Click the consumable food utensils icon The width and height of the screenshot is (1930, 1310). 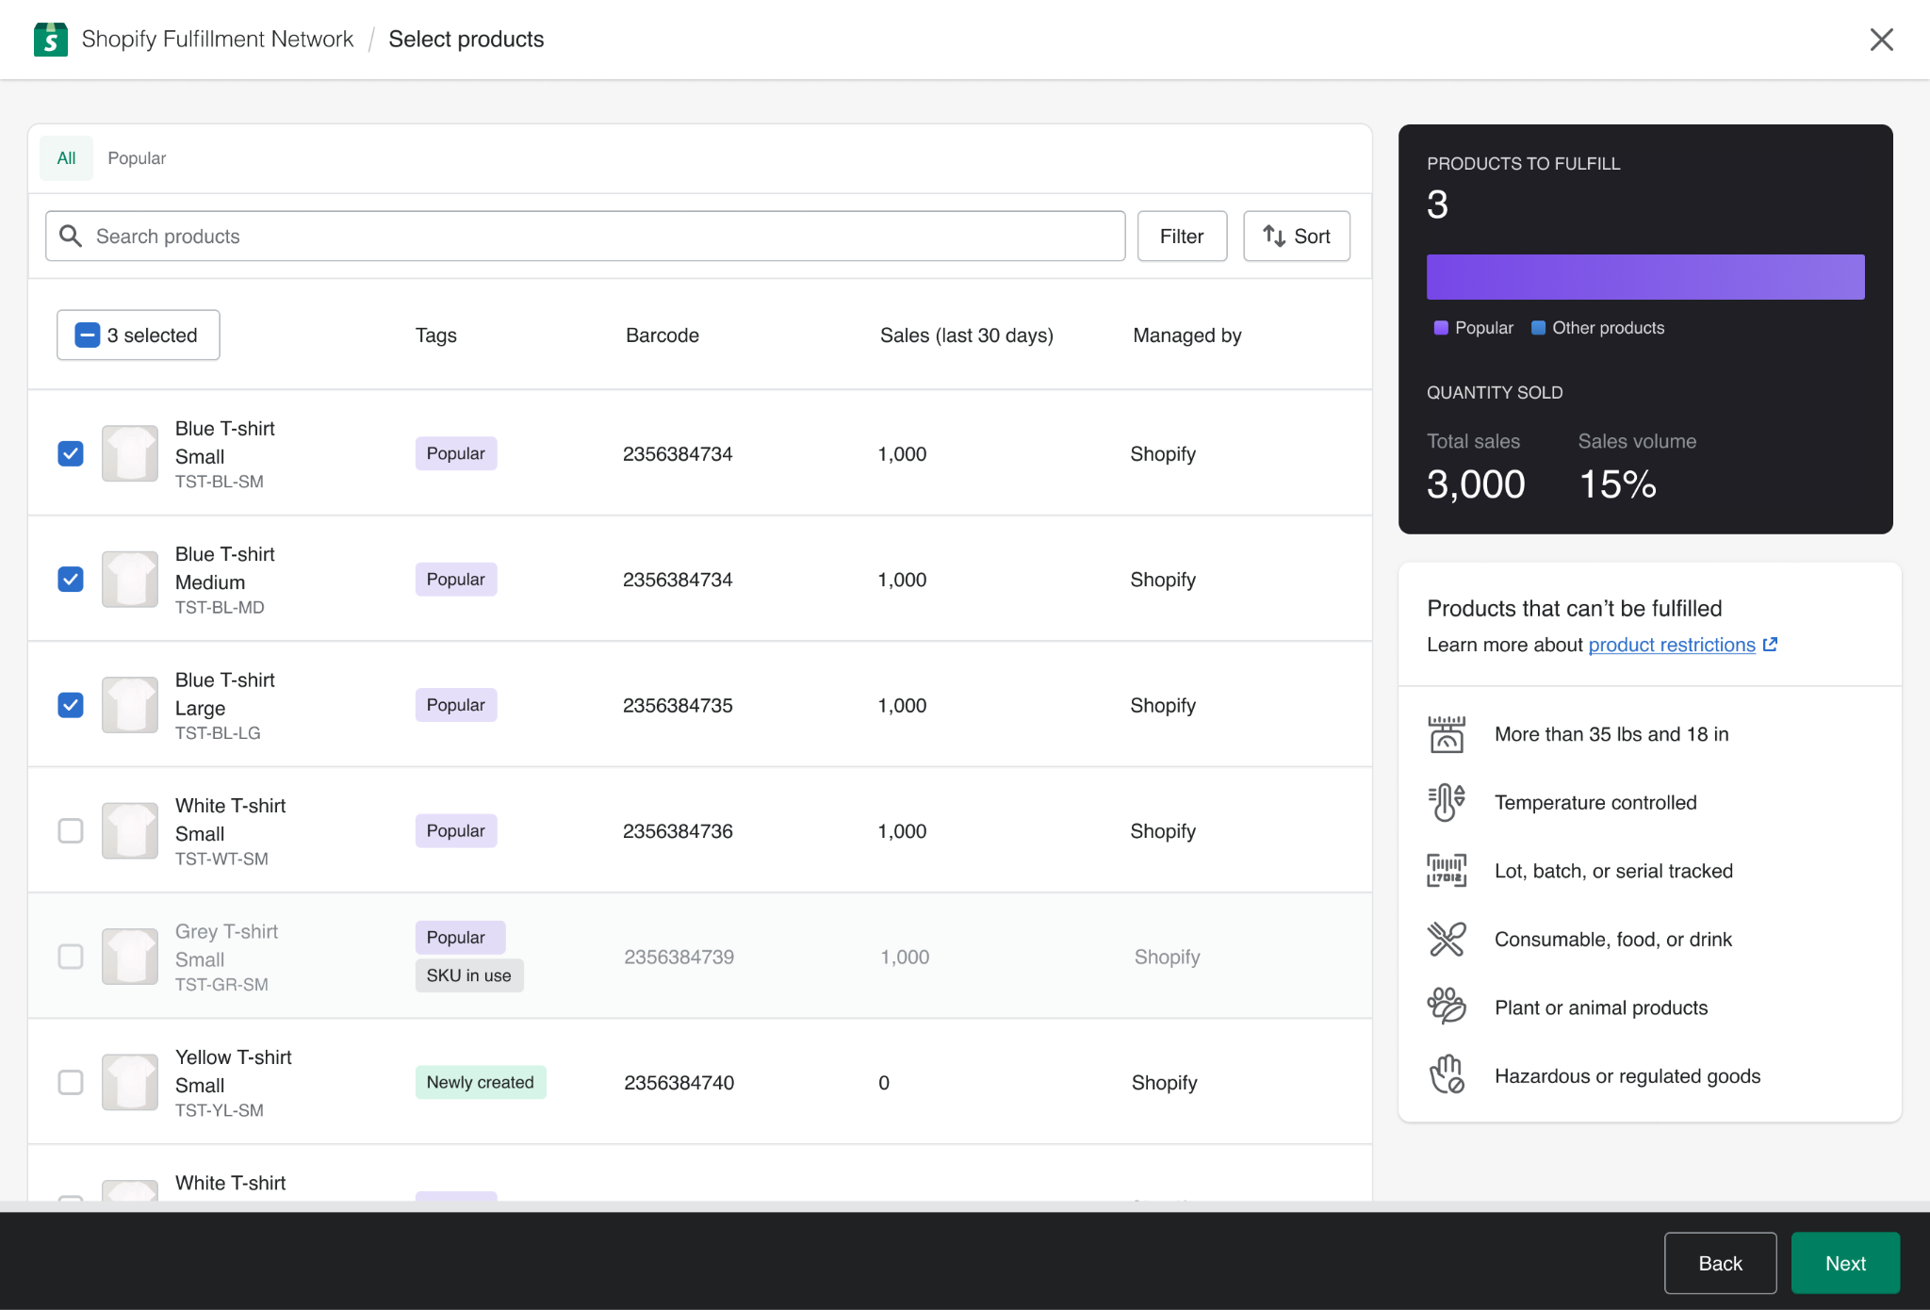pyautogui.click(x=1447, y=940)
